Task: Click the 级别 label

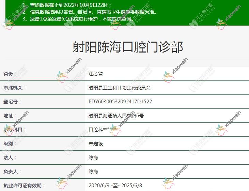Action: coord(10,144)
